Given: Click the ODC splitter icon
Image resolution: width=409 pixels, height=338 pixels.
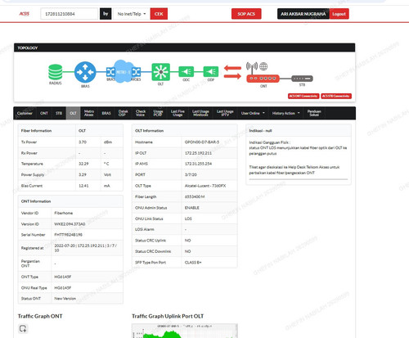Looking at the screenshot, I should 187,72.
